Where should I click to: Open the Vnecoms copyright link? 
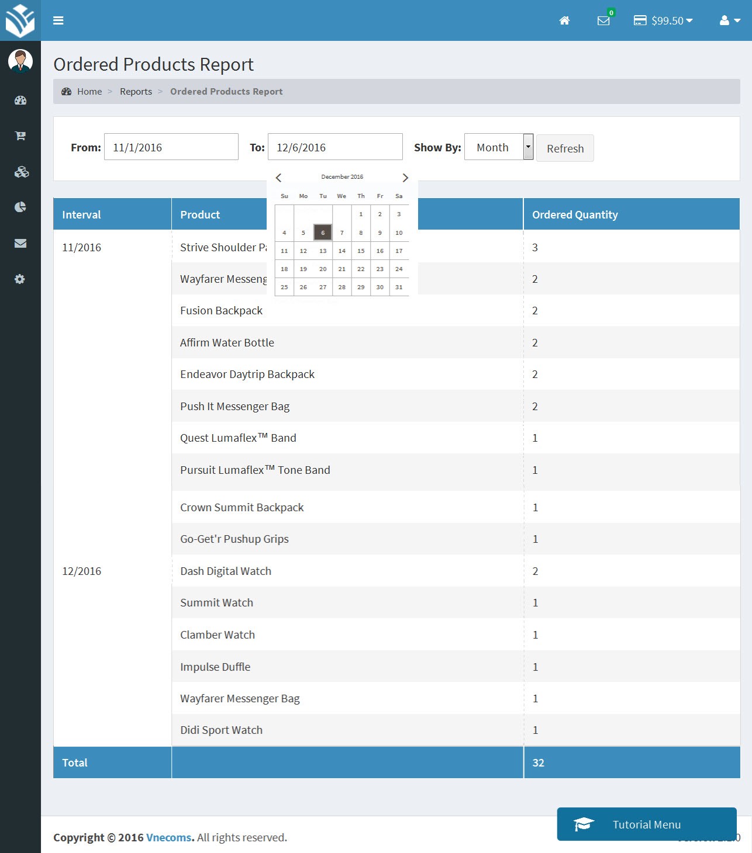[168, 837]
